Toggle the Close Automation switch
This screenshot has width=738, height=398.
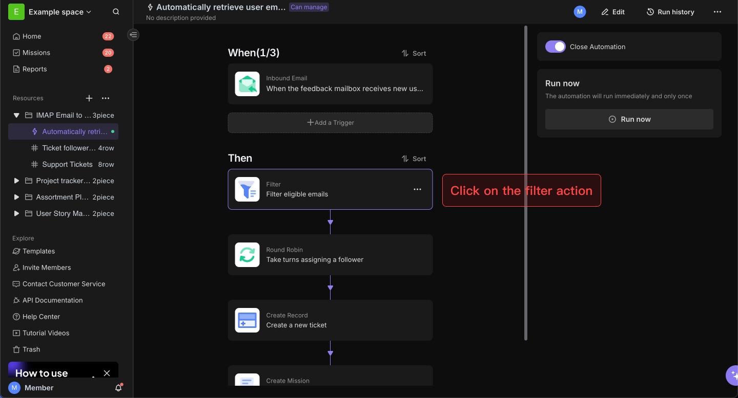(x=556, y=47)
